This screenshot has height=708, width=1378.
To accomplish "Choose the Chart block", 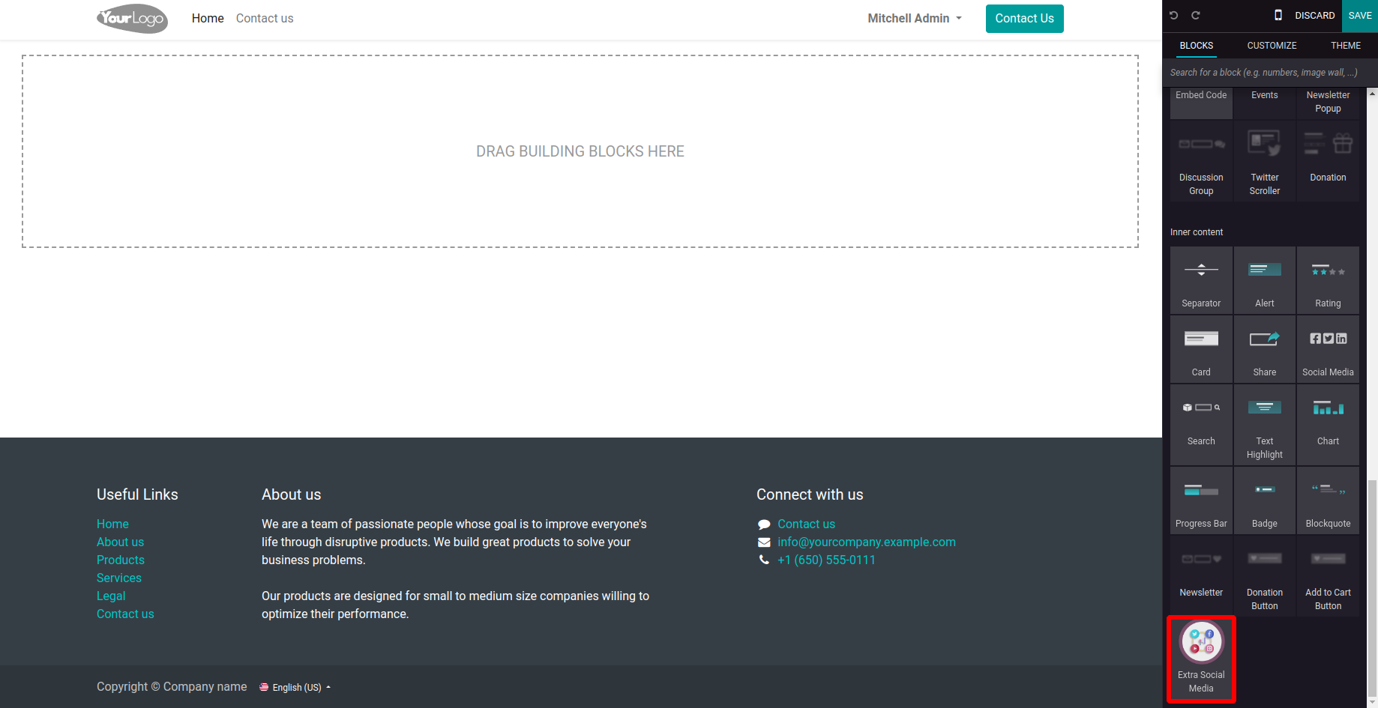I will (1328, 425).
